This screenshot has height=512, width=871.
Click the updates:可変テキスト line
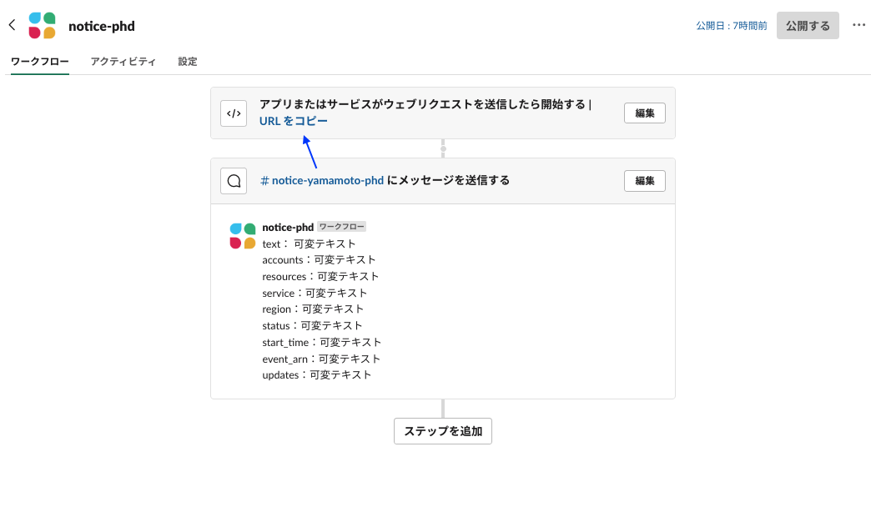pyautogui.click(x=317, y=375)
